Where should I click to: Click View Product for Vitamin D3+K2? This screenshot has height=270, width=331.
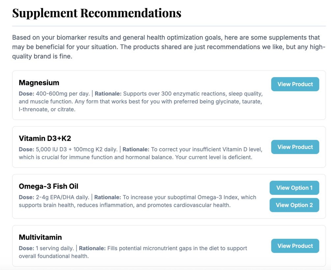(295, 147)
